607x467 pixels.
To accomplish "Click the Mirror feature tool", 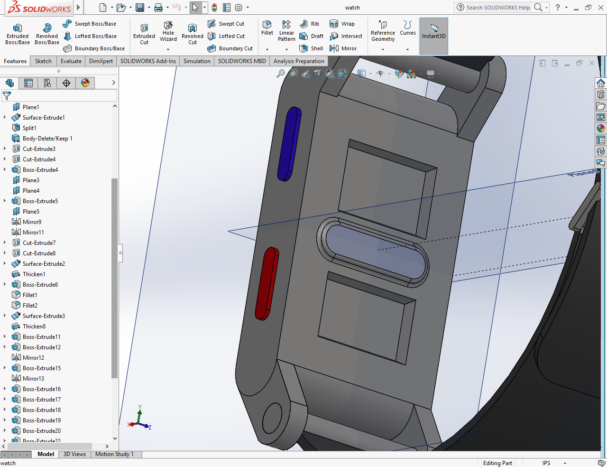I will click(343, 48).
